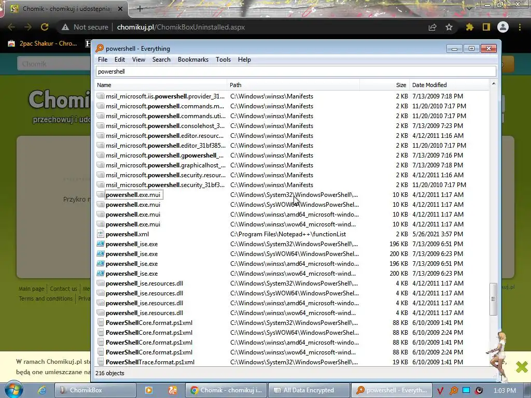Click the Not secure warning icon
Viewport: 531px width, 398px height.
[65, 27]
